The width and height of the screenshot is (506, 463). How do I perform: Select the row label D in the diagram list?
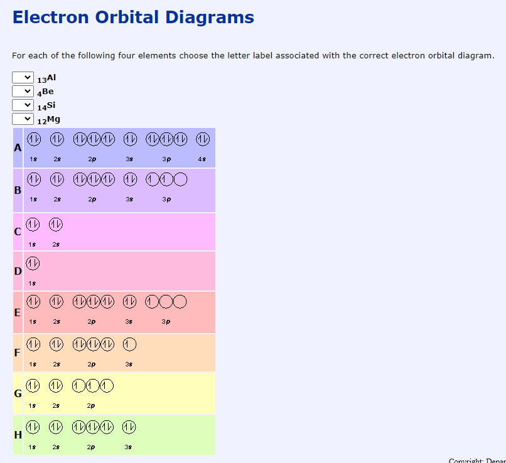[17, 271]
